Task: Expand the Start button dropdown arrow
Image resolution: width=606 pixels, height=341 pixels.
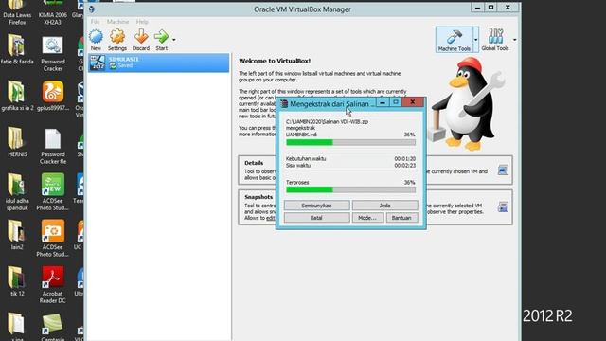Action: (174, 40)
